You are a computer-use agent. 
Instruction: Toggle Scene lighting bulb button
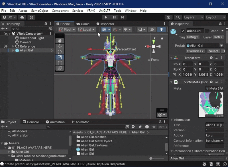coord(161,29)
